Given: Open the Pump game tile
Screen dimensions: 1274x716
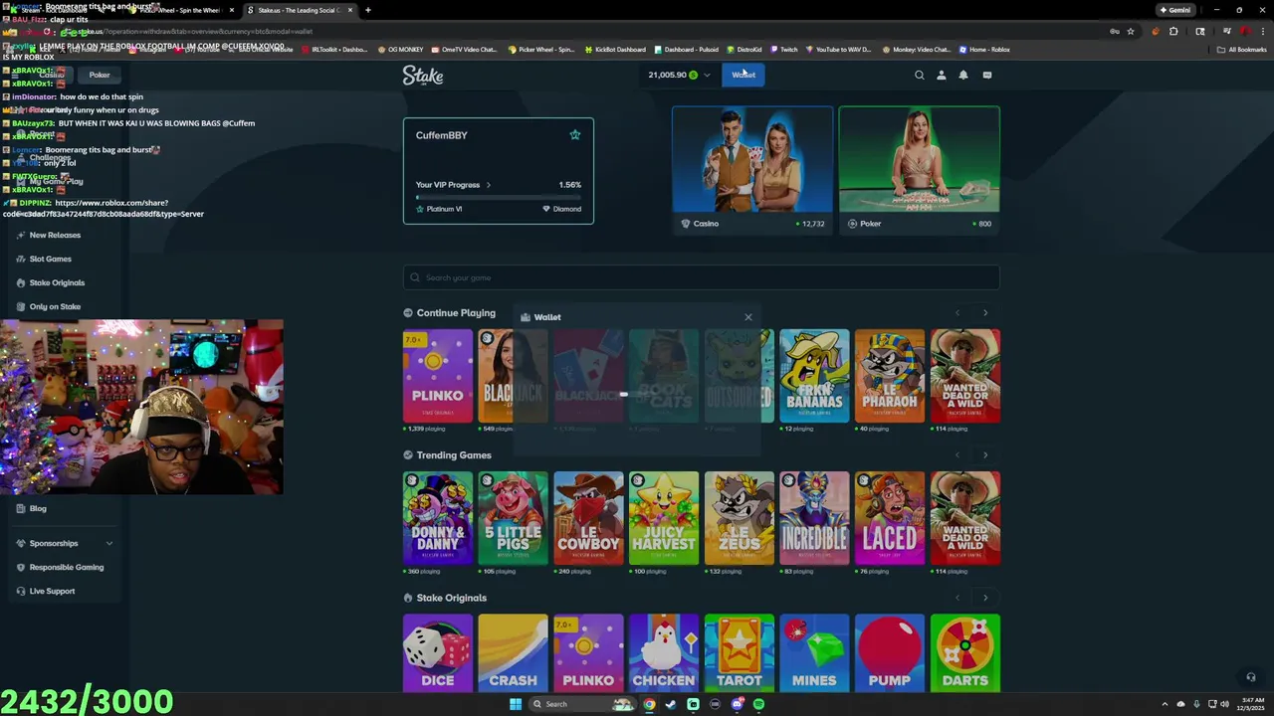Looking at the screenshot, I should (x=890, y=652).
